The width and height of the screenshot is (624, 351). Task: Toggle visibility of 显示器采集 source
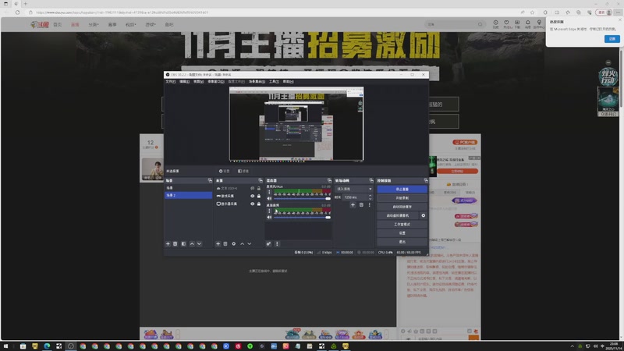click(x=252, y=204)
